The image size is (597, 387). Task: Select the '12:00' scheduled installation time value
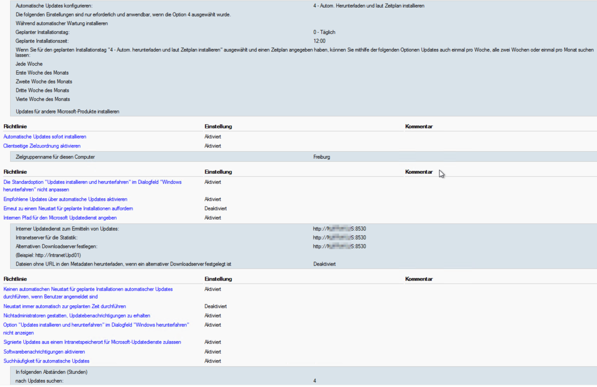[319, 41]
